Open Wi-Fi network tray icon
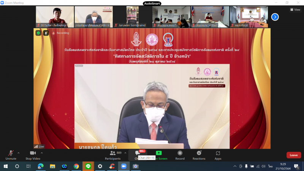This screenshot has width=304, height=171. [x=258, y=166]
